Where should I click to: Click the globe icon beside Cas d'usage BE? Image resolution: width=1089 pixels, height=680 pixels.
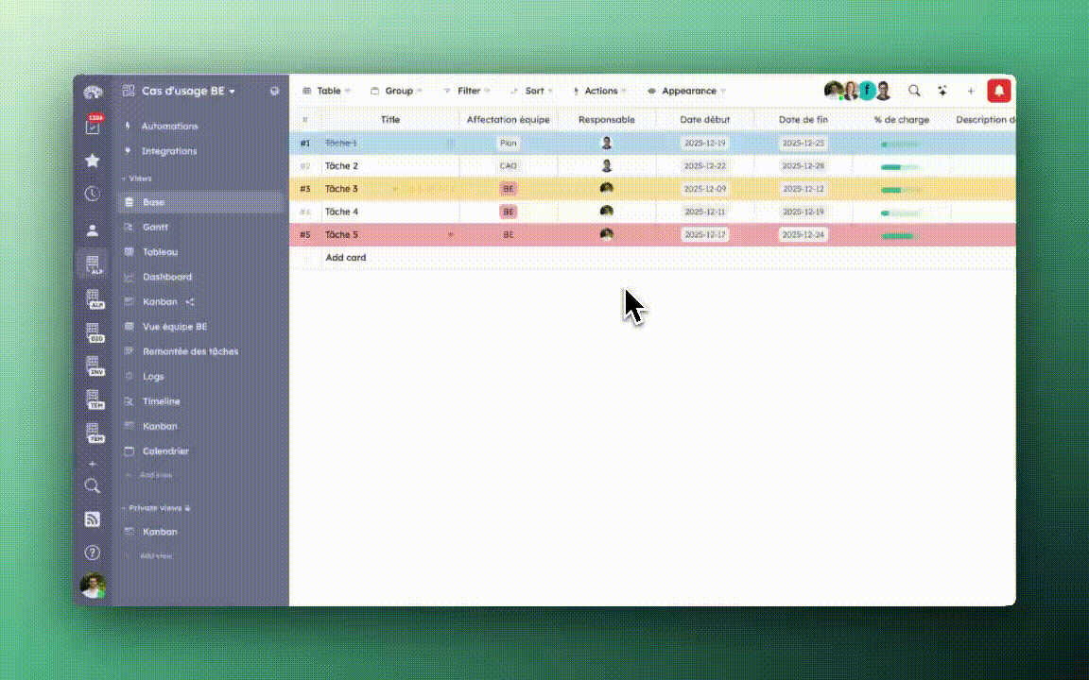click(274, 91)
